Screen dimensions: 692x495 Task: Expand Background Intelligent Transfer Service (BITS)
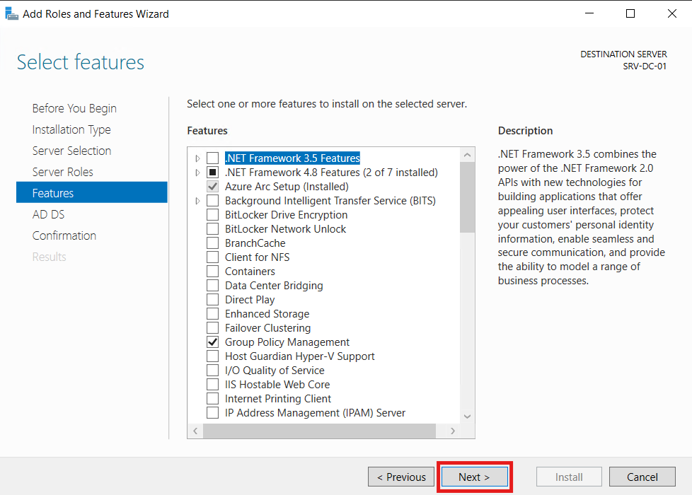(x=199, y=200)
